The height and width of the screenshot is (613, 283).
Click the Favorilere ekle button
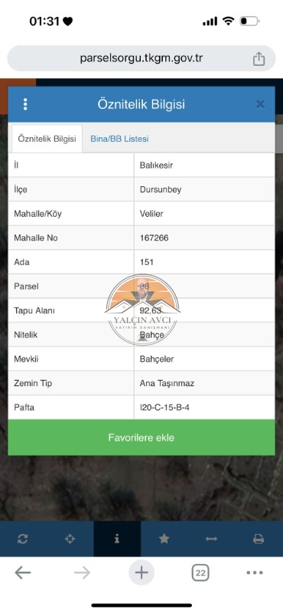141,438
